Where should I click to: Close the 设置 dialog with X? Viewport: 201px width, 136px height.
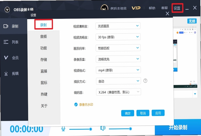(167, 14)
